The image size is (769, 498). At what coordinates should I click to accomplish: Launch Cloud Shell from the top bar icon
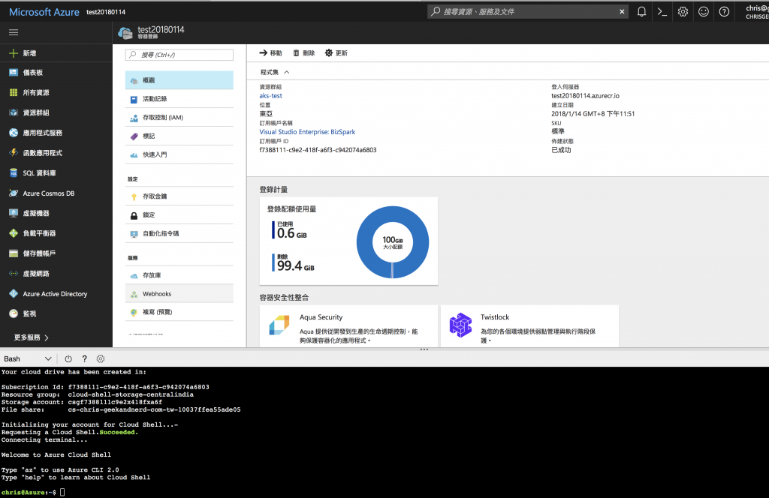pos(662,12)
